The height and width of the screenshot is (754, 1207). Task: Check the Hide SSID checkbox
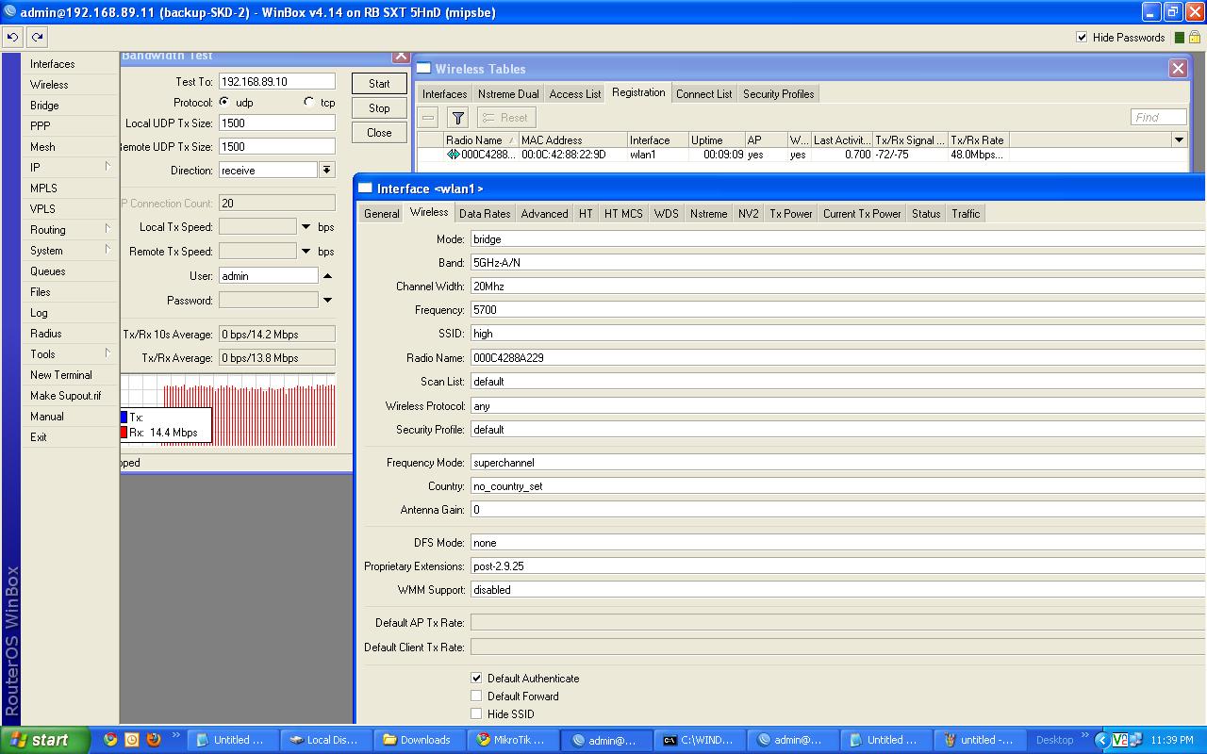(476, 714)
